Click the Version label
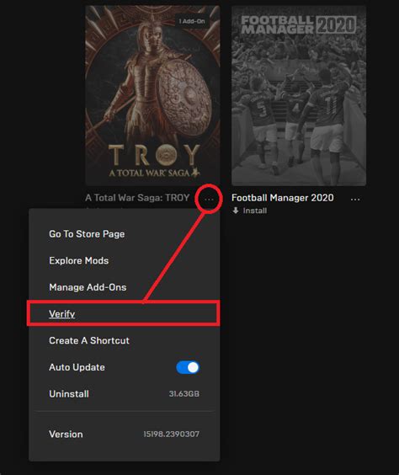Viewport: 399px width, 475px height. click(66, 434)
